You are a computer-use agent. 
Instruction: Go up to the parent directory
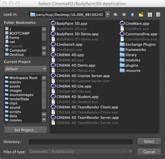pos(132,14)
